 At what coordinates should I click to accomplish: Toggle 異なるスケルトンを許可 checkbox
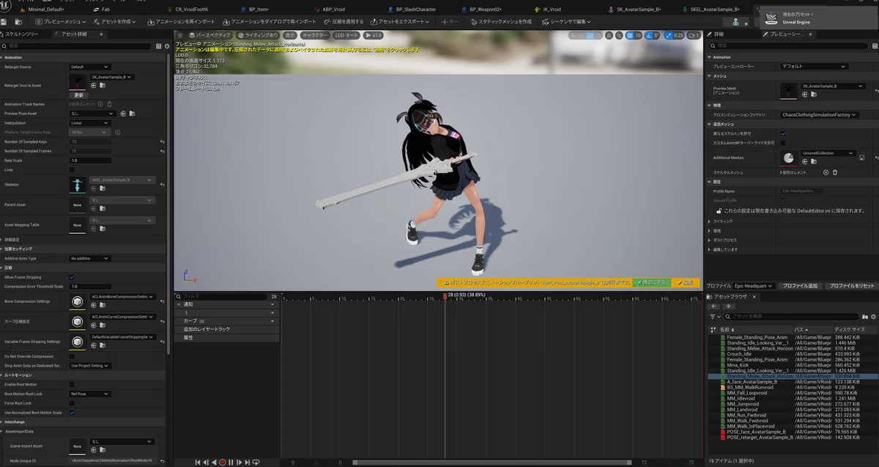click(x=783, y=133)
